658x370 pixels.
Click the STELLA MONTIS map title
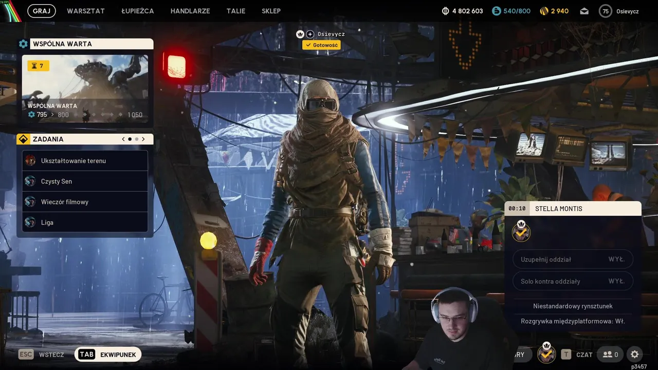(559, 209)
